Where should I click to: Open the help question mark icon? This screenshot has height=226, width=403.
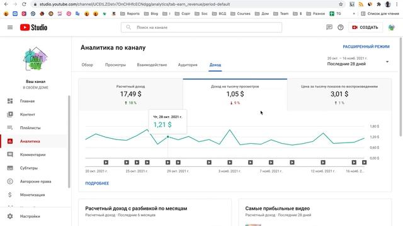340,27
